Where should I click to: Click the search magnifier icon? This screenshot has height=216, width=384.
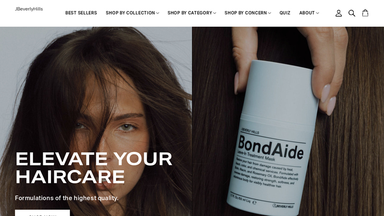pyautogui.click(x=352, y=13)
